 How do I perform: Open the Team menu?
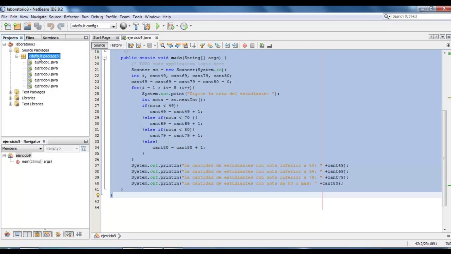click(x=124, y=17)
